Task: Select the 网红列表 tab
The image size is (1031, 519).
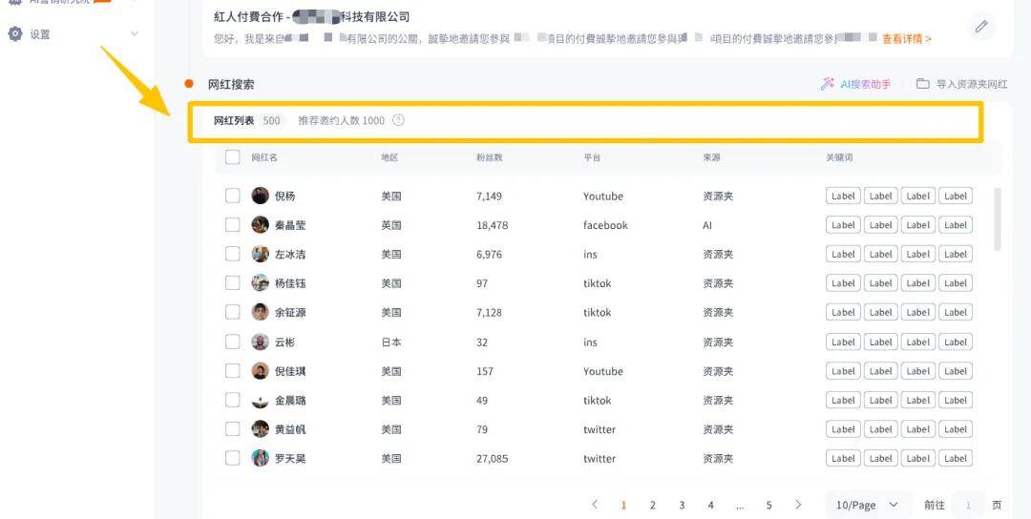Action: pos(234,120)
